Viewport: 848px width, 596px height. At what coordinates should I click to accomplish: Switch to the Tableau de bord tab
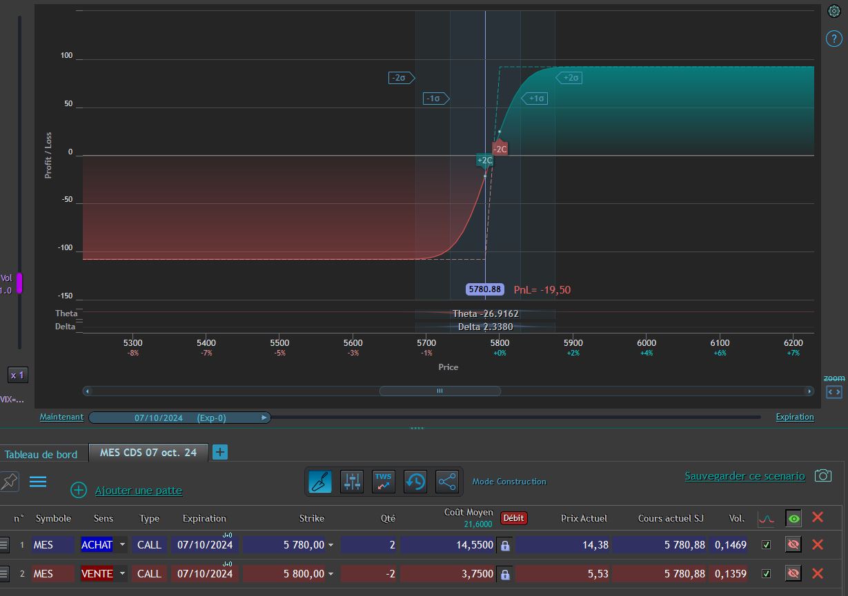41,454
